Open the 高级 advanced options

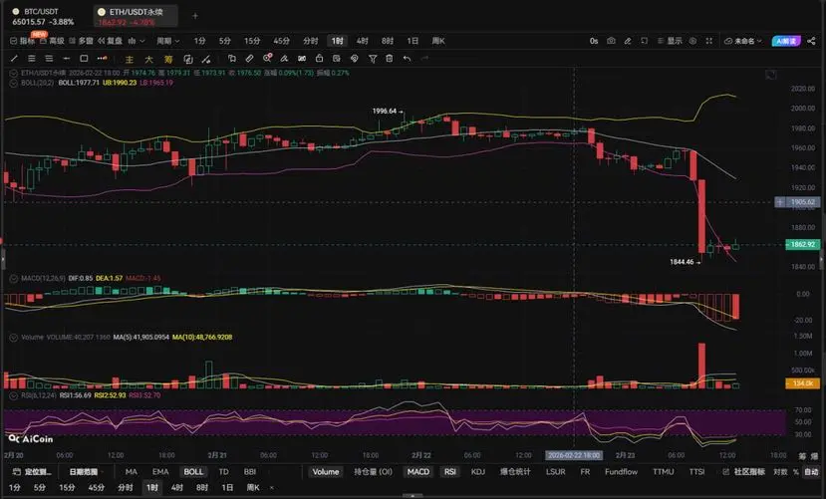[52, 41]
